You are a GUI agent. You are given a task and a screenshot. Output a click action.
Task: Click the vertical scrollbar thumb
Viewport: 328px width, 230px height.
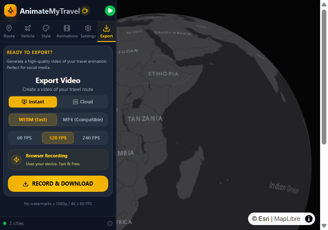pos(324,76)
